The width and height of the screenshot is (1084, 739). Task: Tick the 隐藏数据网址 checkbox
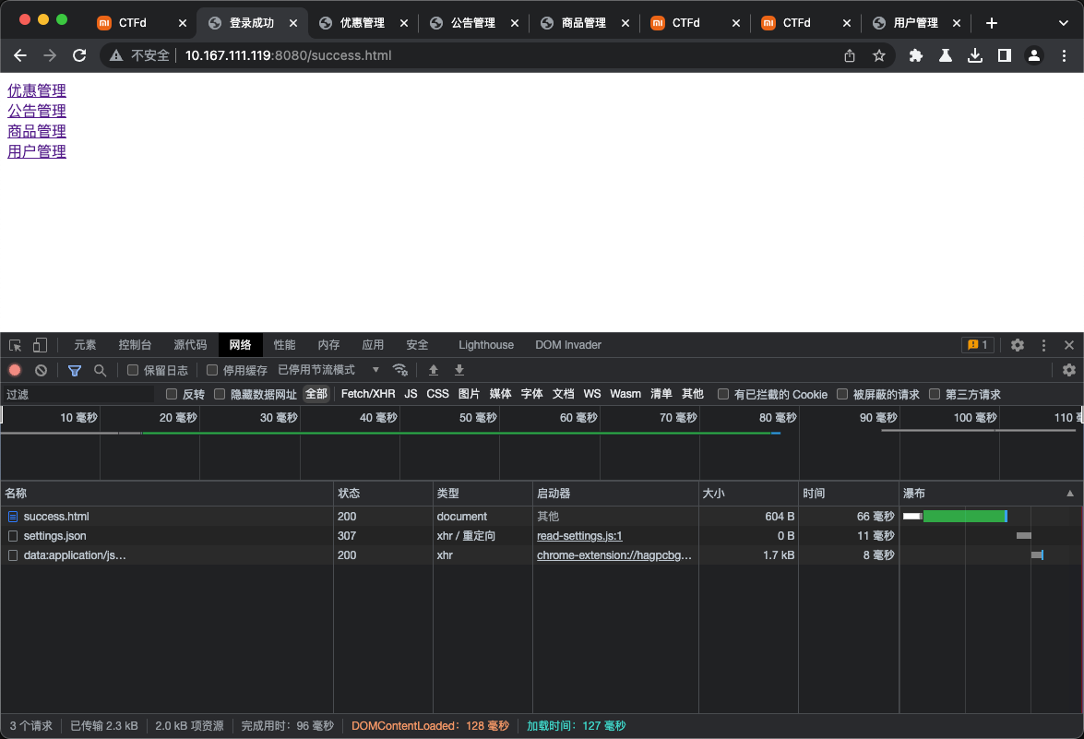220,394
